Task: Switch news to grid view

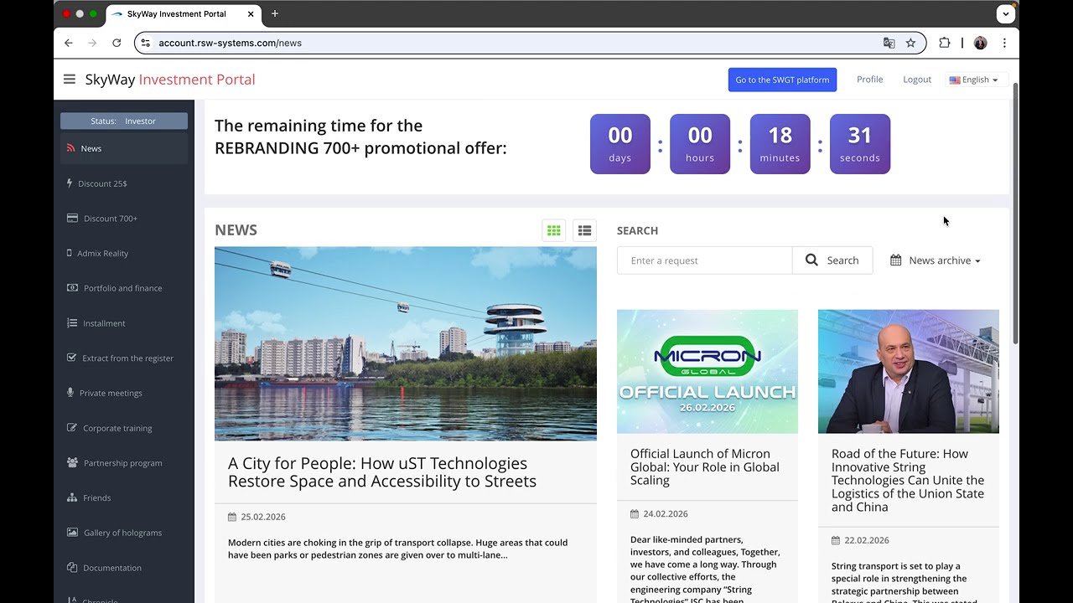Action: [x=554, y=230]
